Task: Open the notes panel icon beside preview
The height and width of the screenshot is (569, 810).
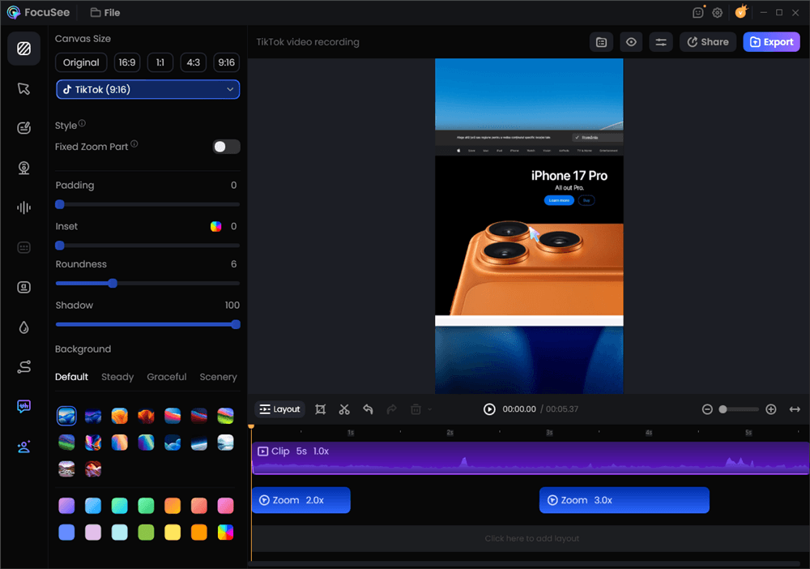Action: pos(601,42)
